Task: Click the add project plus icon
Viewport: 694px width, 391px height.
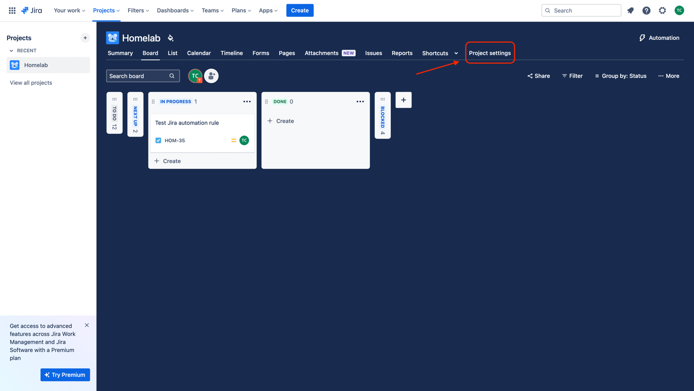Action: [85, 38]
